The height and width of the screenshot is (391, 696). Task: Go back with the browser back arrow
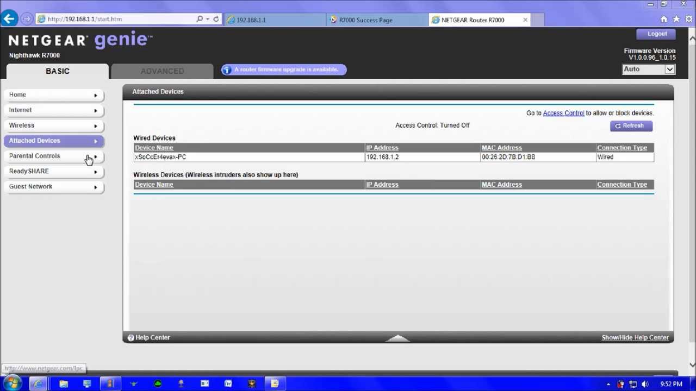tap(9, 19)
